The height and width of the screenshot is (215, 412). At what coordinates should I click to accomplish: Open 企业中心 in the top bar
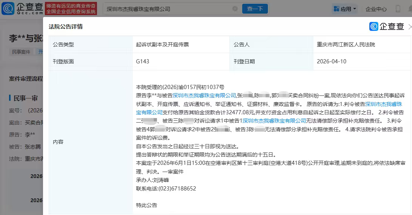[376, 9]
